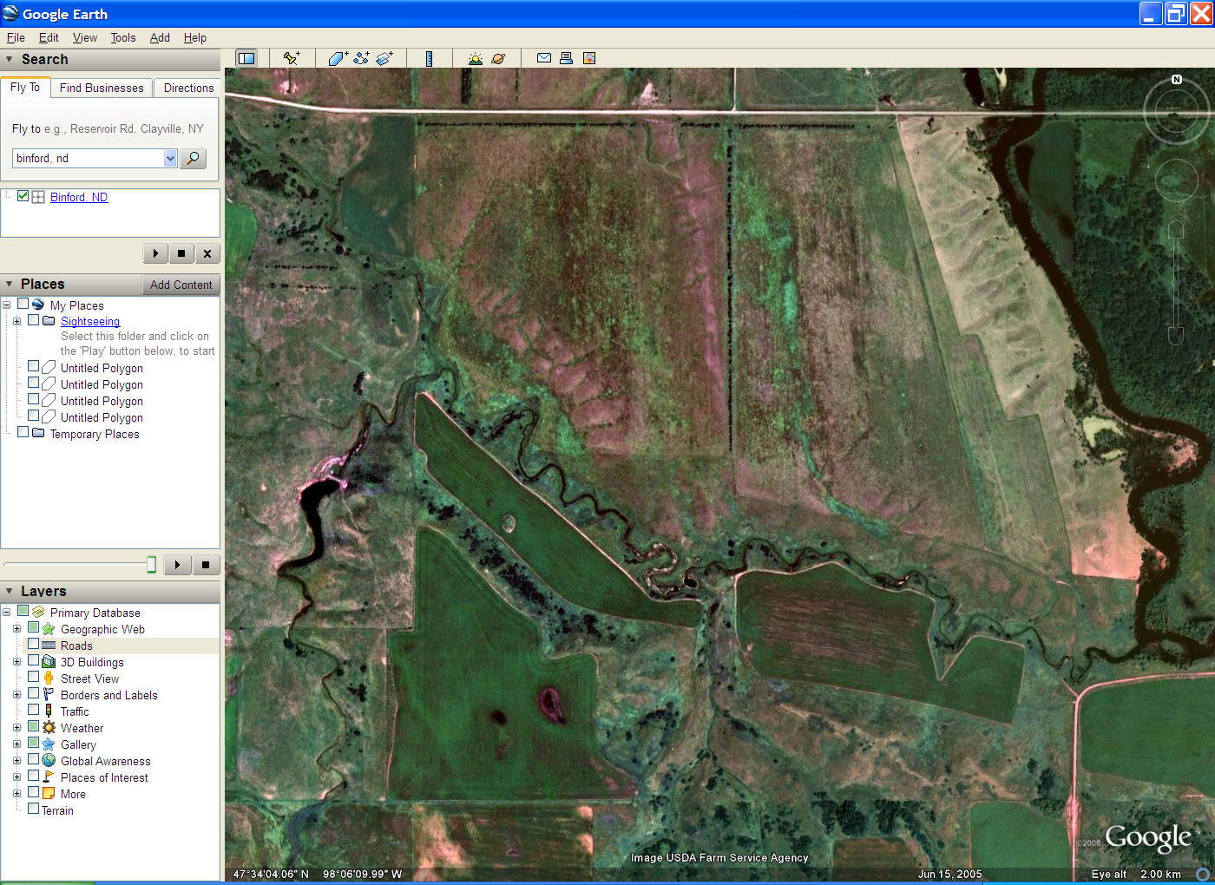The image size is (1215, 885).
Task: Collapse the Search panel header triangle
Action: pos(10,59)
